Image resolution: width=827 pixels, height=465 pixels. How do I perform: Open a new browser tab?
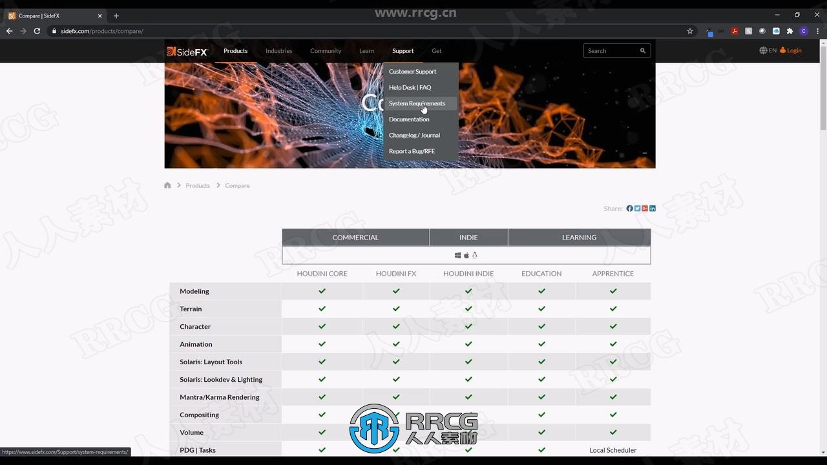[x=116, y=15]
